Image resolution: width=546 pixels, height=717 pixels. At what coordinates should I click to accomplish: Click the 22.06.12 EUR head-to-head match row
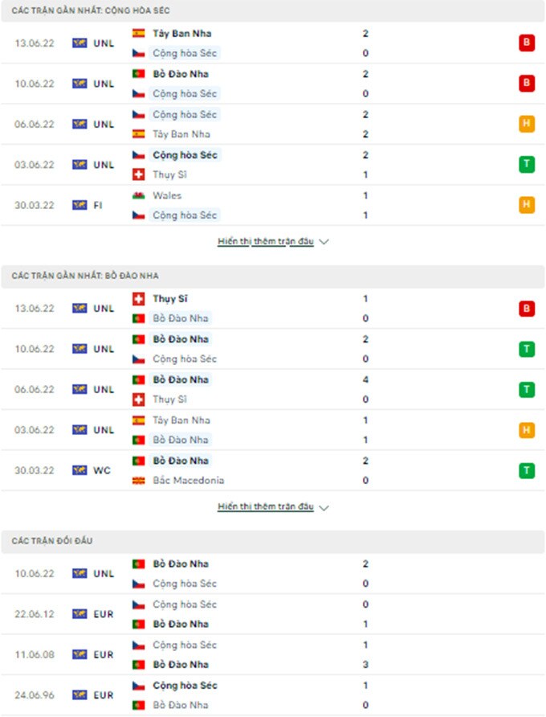coord(273,614)
